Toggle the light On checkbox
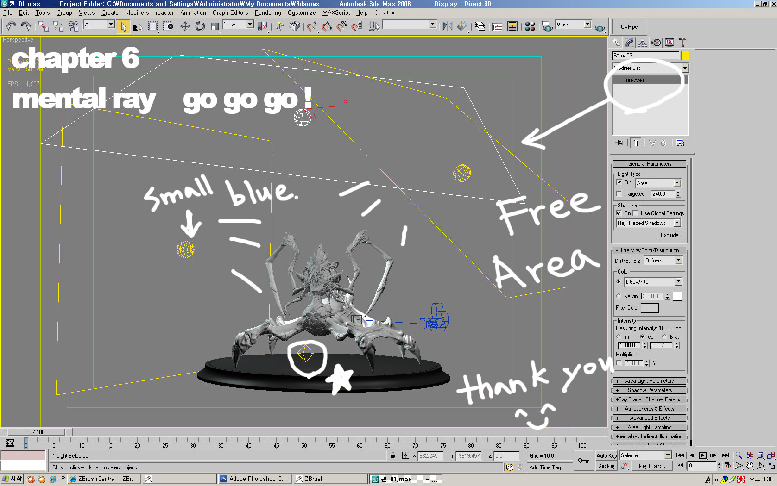Viewport: 777px width, 486px height. pyautogui.click(x=619, y=182)
